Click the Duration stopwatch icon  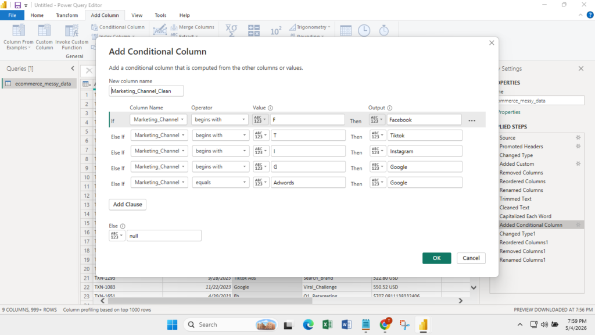pyautogui.click(x=384, y=30)
